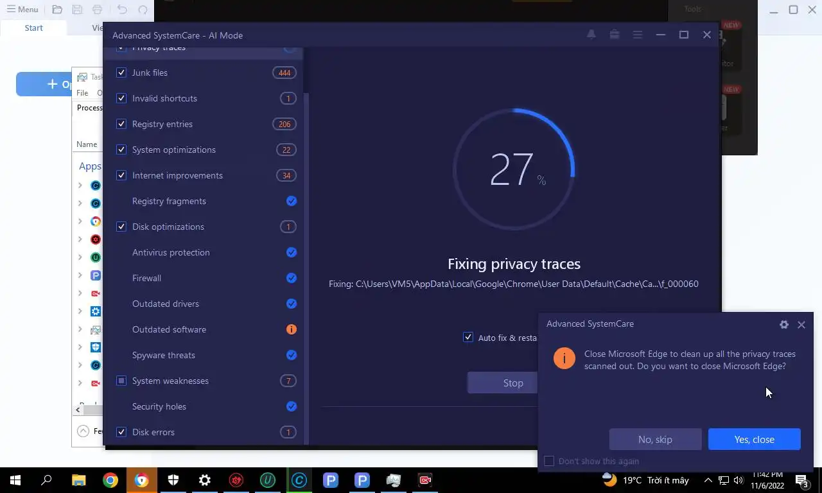Open the notifications bell in Advanced SystemCare title bar
Viewport: 822px width, 493px height.
[x=591, y=35]
